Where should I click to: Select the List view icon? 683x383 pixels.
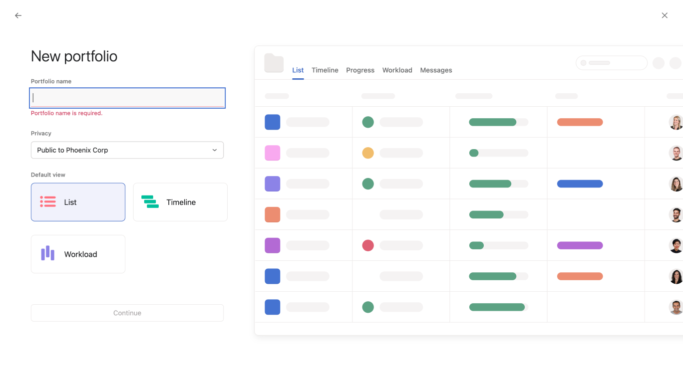click(47, 202)
